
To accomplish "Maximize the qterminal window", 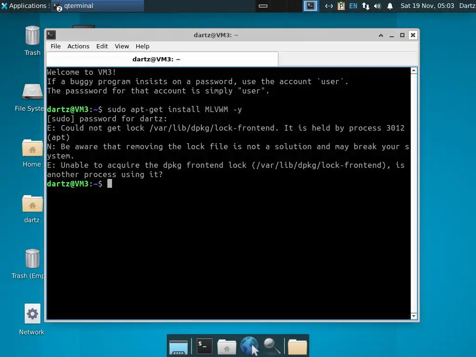I will (402, 35).
